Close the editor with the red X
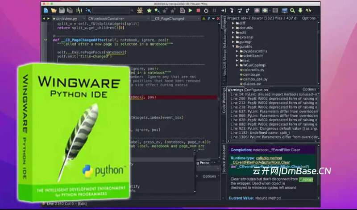 pos(218,19)
